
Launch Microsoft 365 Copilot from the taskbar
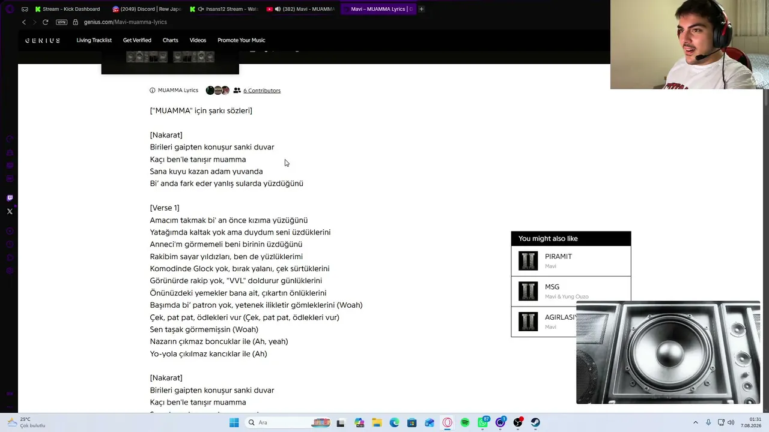(359, 422)
